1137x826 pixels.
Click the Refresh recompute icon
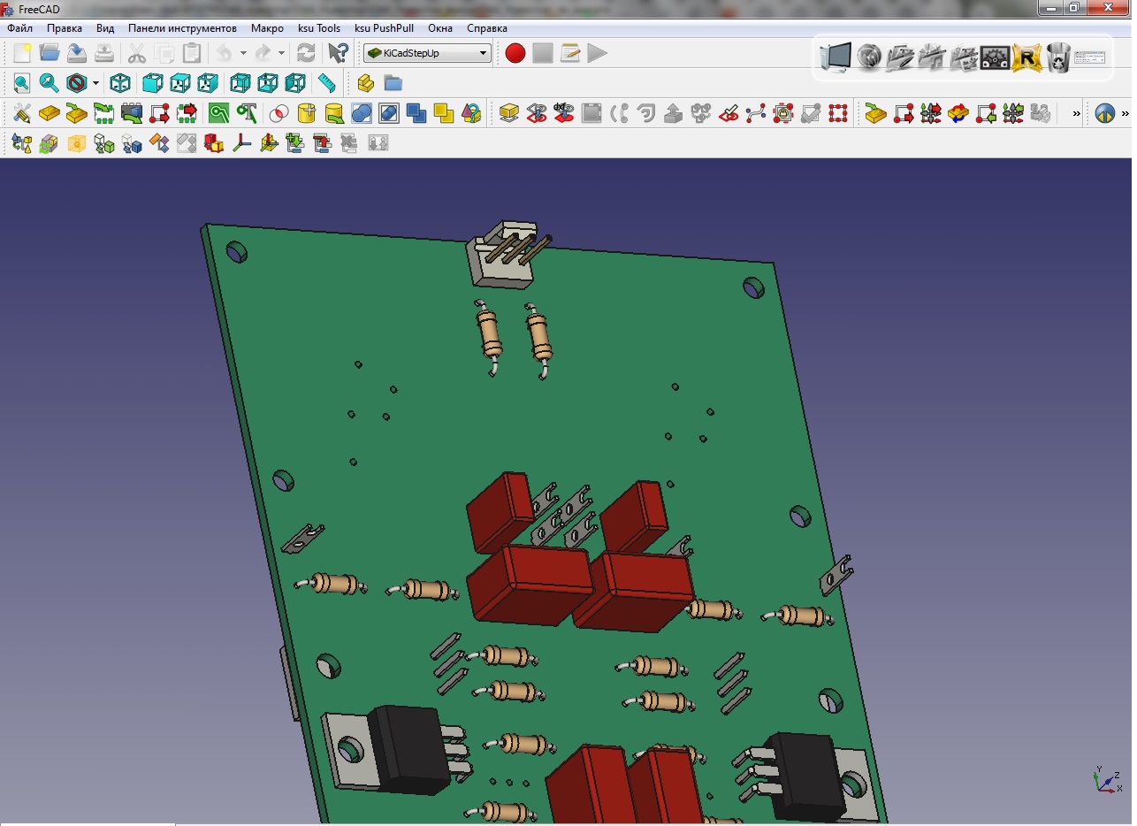[x=306, y=53]
